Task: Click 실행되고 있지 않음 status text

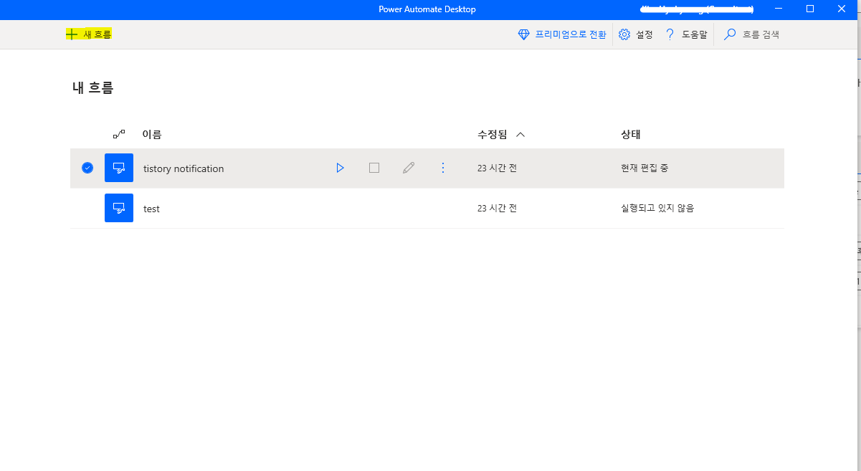Action: 657,209
